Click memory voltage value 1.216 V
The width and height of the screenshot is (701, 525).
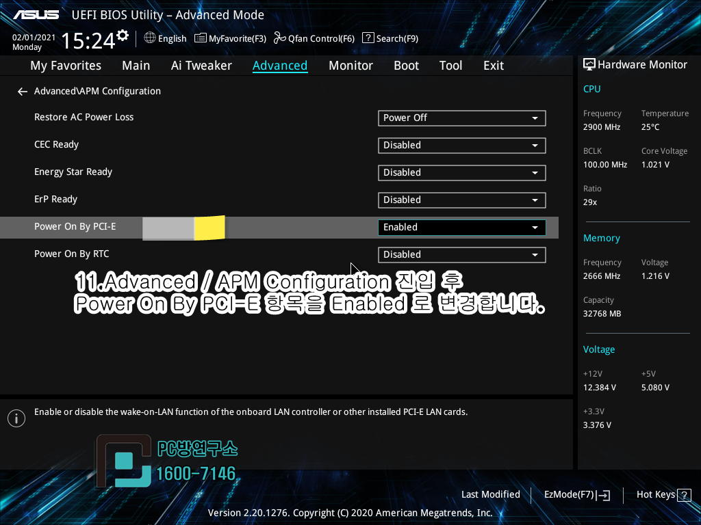(655, 276)
